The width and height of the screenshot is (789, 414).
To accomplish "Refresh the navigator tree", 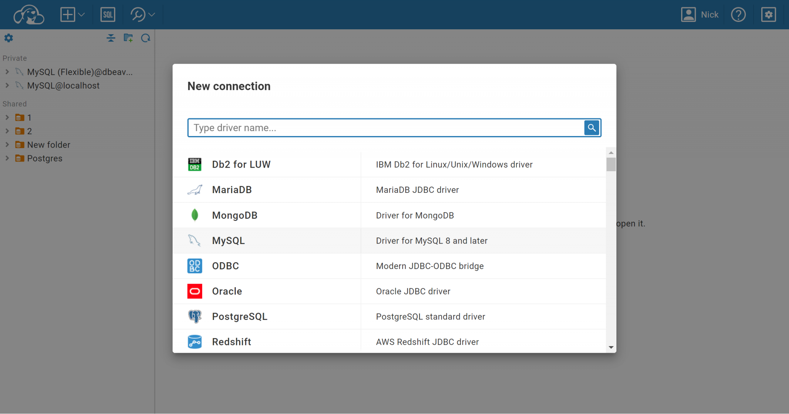I will pos(146,38).
